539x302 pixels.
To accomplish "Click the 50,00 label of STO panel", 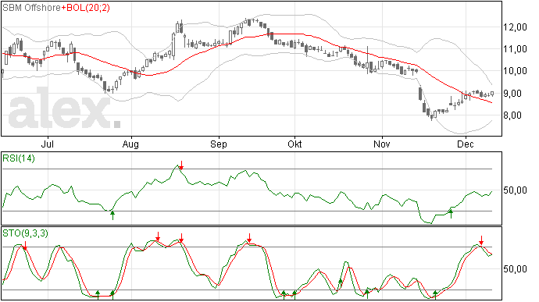I will click(x=515, y=269).
